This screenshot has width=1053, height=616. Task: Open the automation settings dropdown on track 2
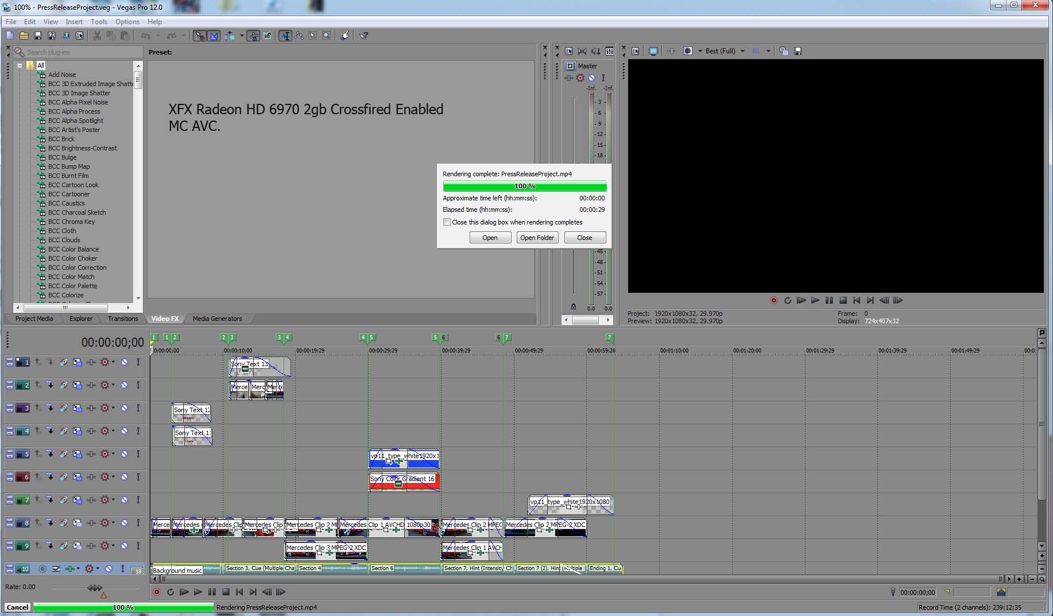pos(113,385)
